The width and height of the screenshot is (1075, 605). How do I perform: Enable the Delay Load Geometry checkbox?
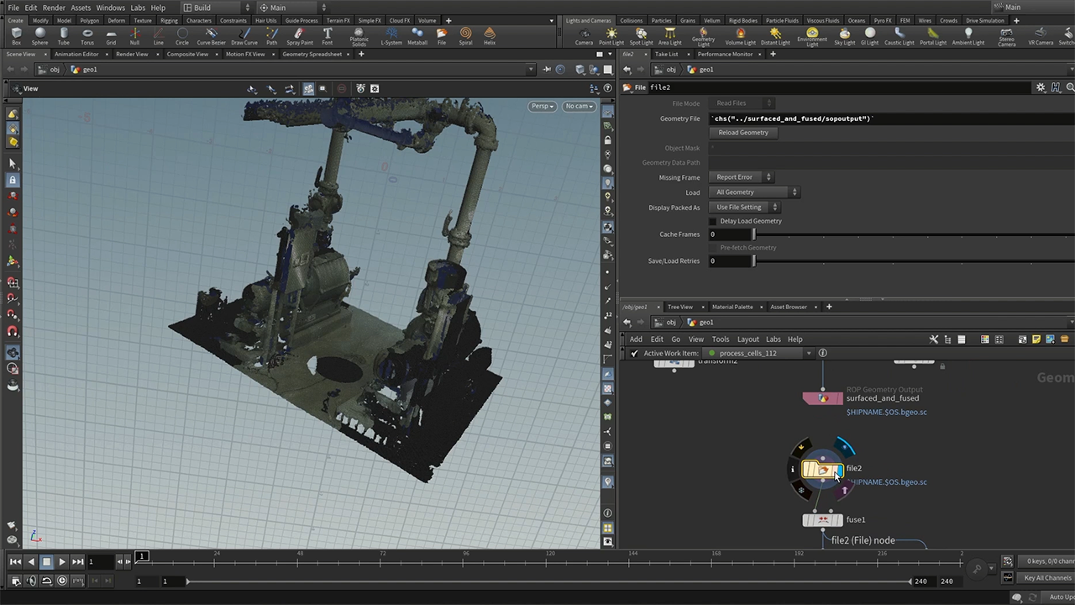[713, 221]
